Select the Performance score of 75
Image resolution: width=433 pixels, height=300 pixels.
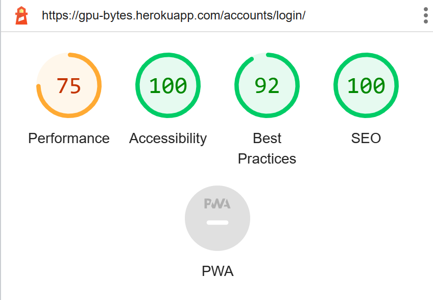[69, 86]
